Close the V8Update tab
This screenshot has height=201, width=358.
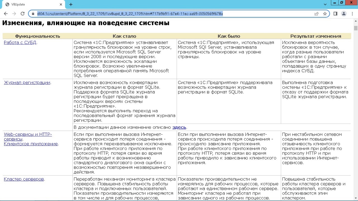coord(60,4)
